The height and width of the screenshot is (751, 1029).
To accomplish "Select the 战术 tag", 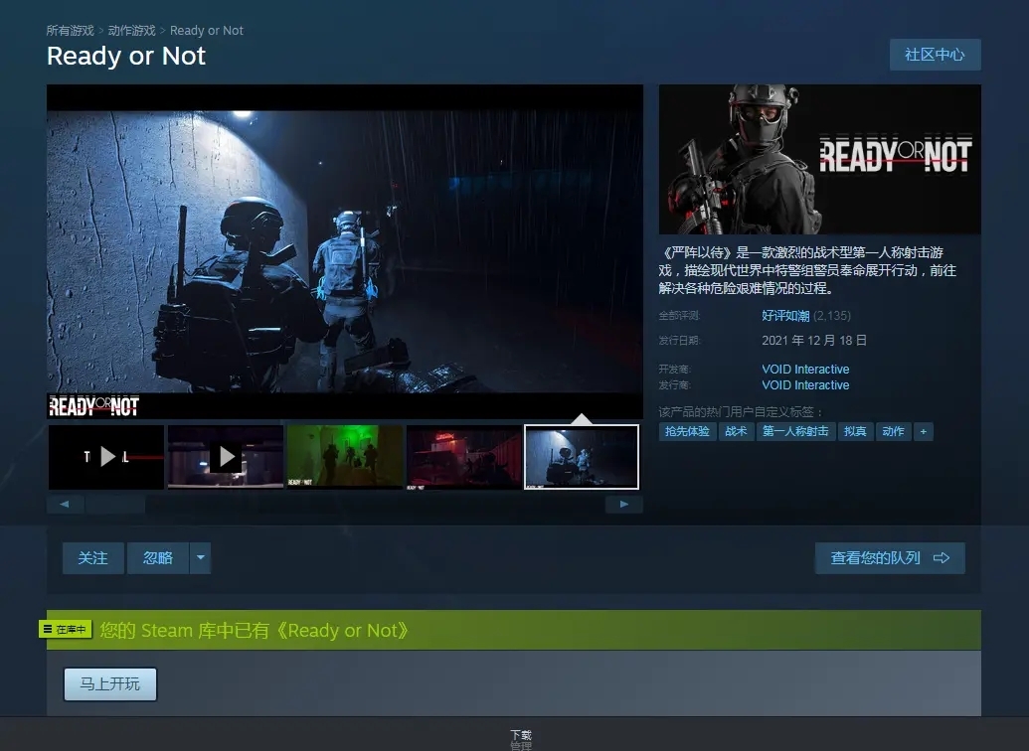I will [x=736, y=431].
